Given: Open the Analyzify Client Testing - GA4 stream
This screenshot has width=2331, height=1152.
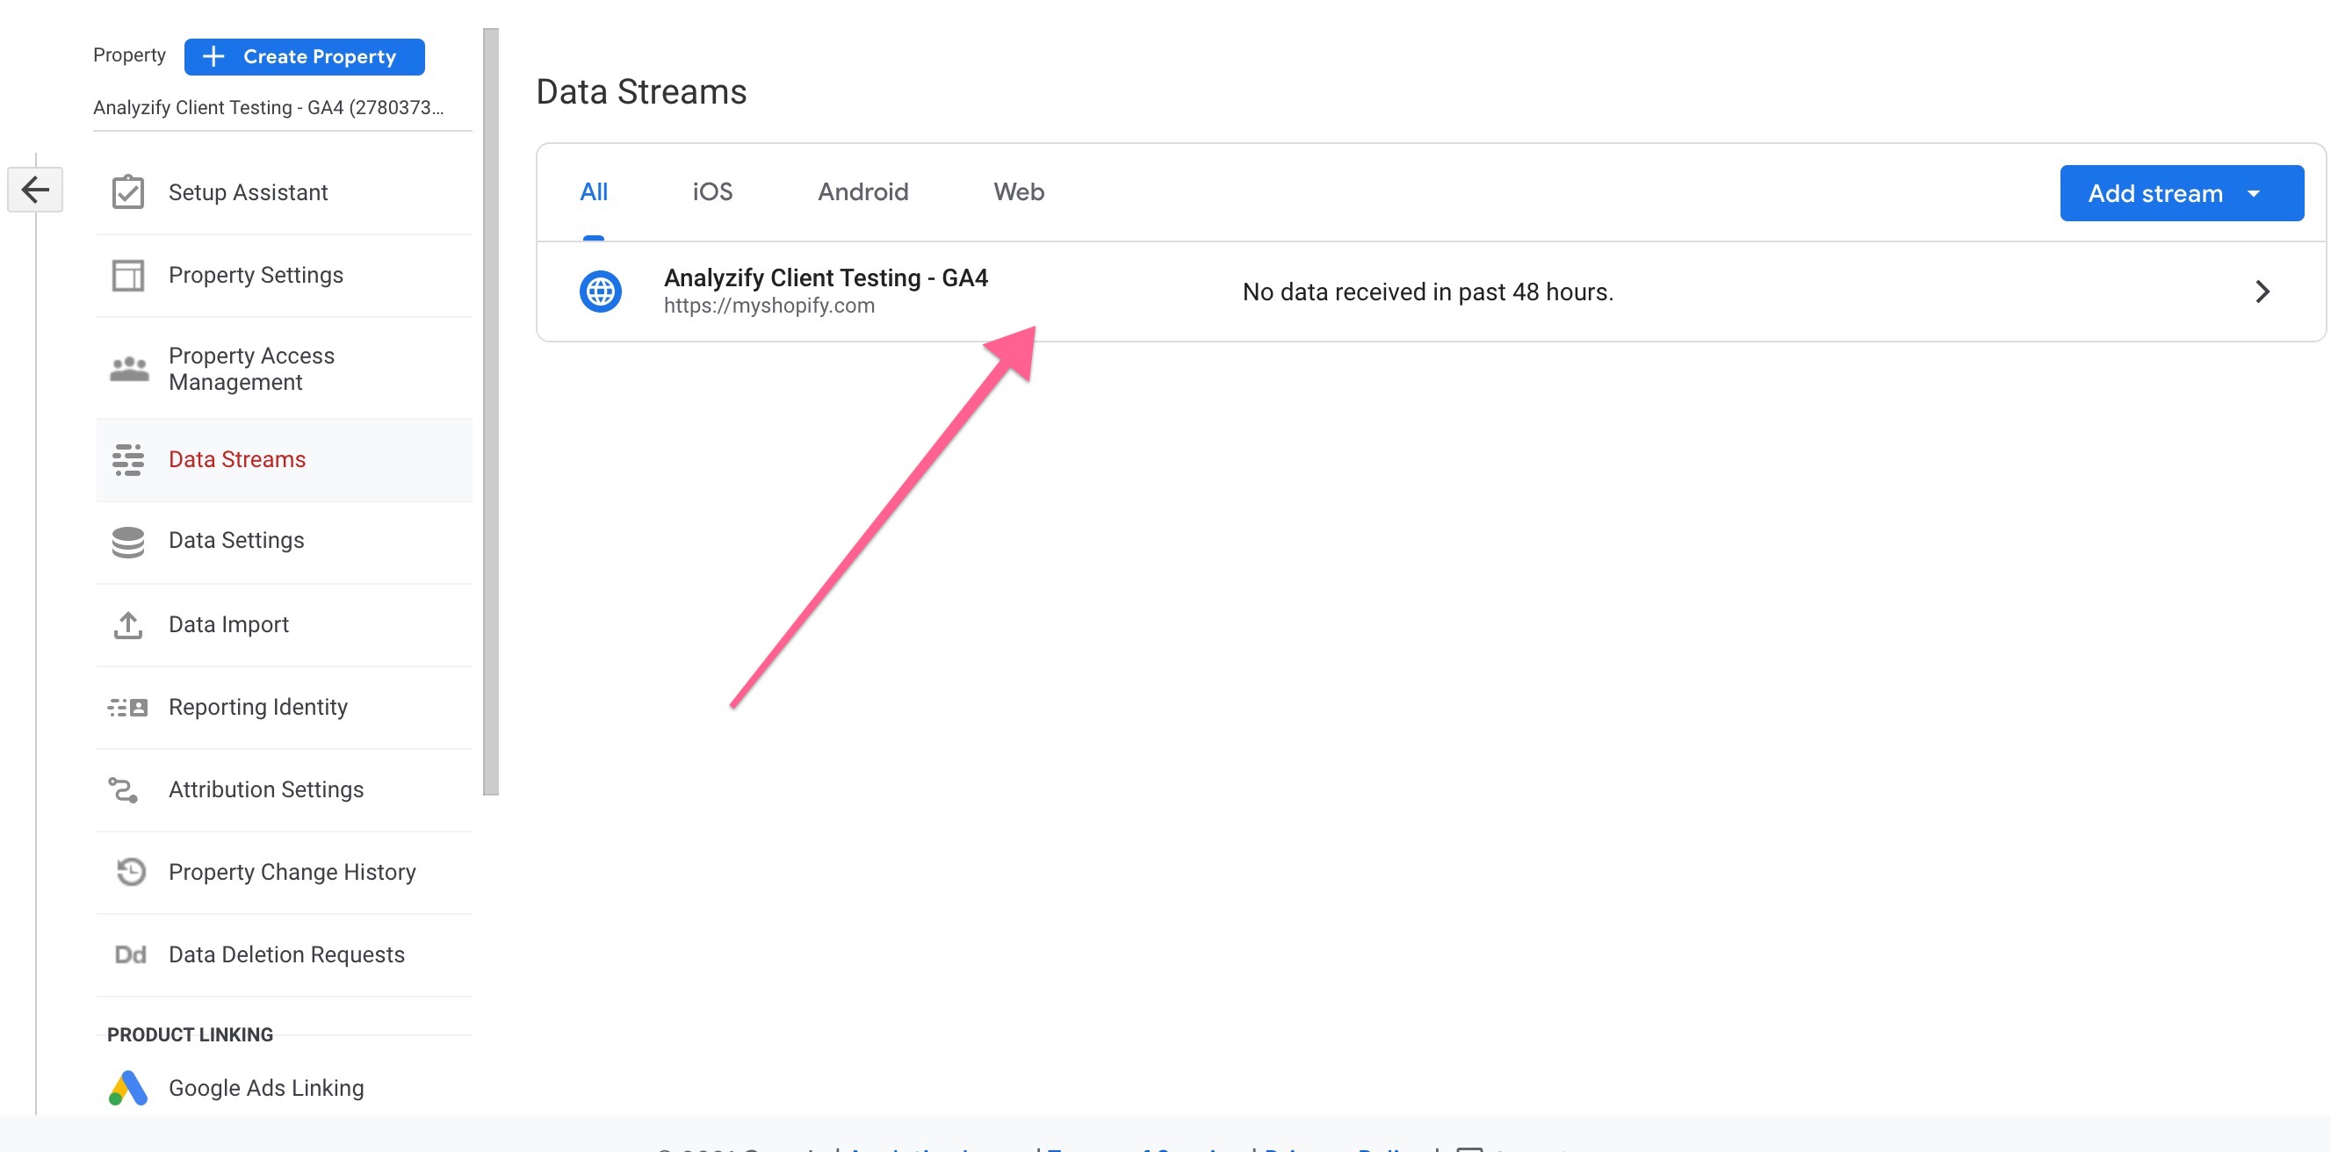Looking at the screenshot, I should [1430, 292].
